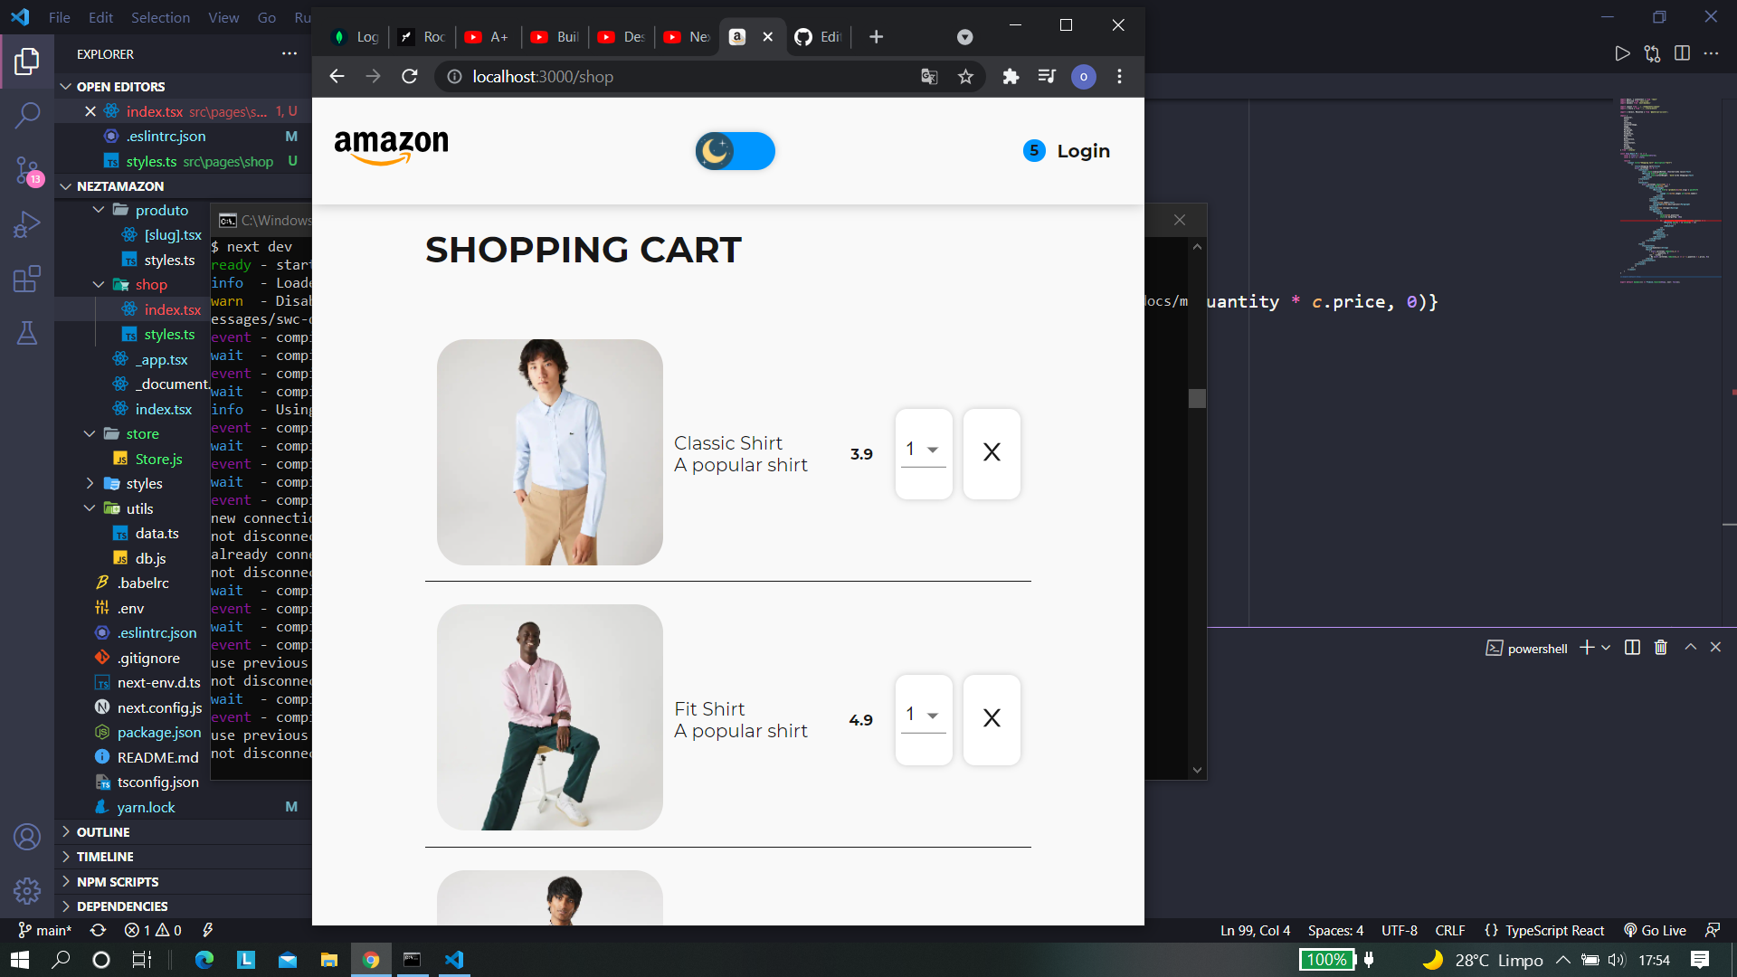Switch to the GitHub Edit browser tab

(819, 37)
